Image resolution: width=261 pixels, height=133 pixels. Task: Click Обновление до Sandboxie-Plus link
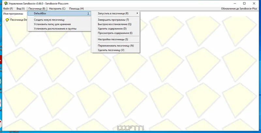click(239, 9)
